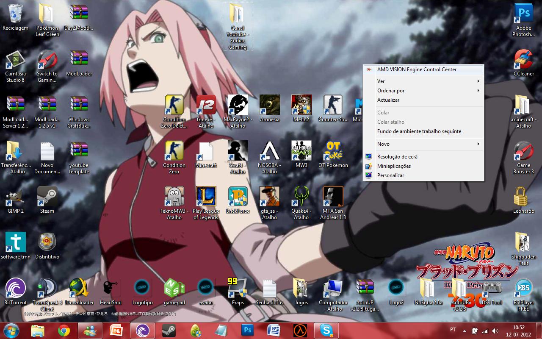This screenshot has height=339, width=542.
Task: Launch CCleaner from the desktop
Action: coord(523,60)
